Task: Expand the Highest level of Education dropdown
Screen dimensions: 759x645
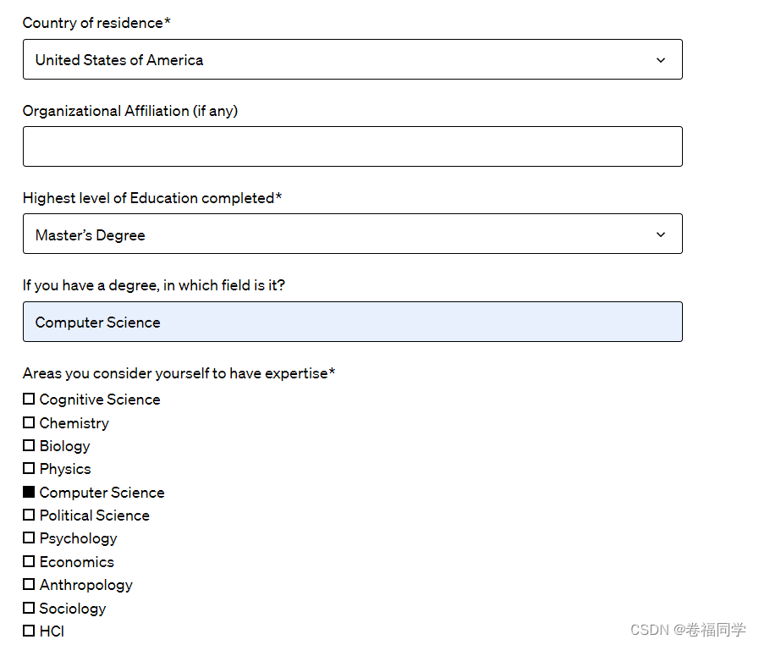Action: (x=352, y=234)
